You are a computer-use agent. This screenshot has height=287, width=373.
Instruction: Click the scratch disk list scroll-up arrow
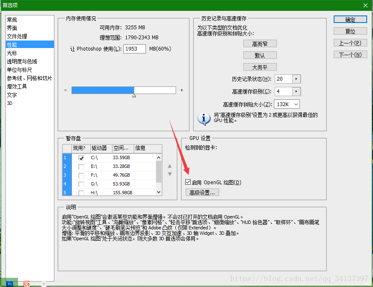click(x=158, y=157)
